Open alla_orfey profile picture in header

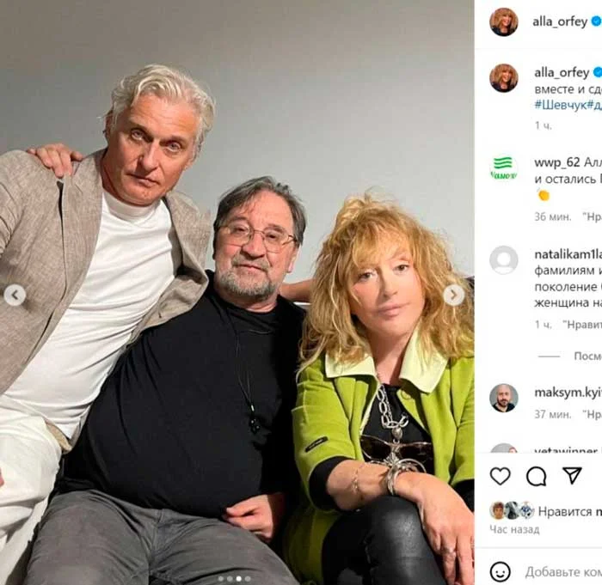[x=504, y=21]
